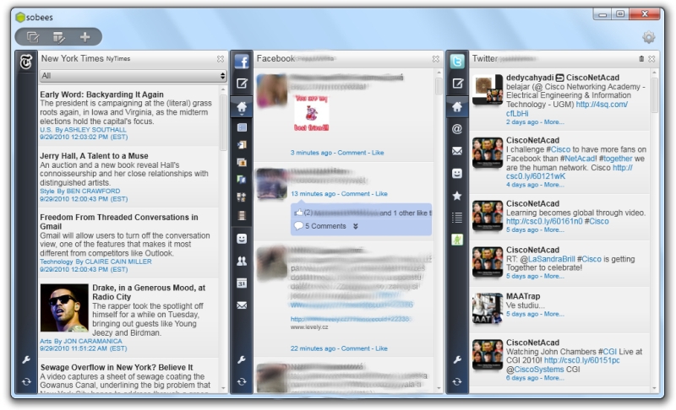Refresh the New York Times panel
This screenshot has height=410, width=676.
tap(26, 381)
